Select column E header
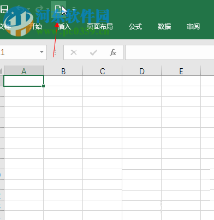Image resolution: width=214 pixels, height=220 pixels. (x=181, y=71)
